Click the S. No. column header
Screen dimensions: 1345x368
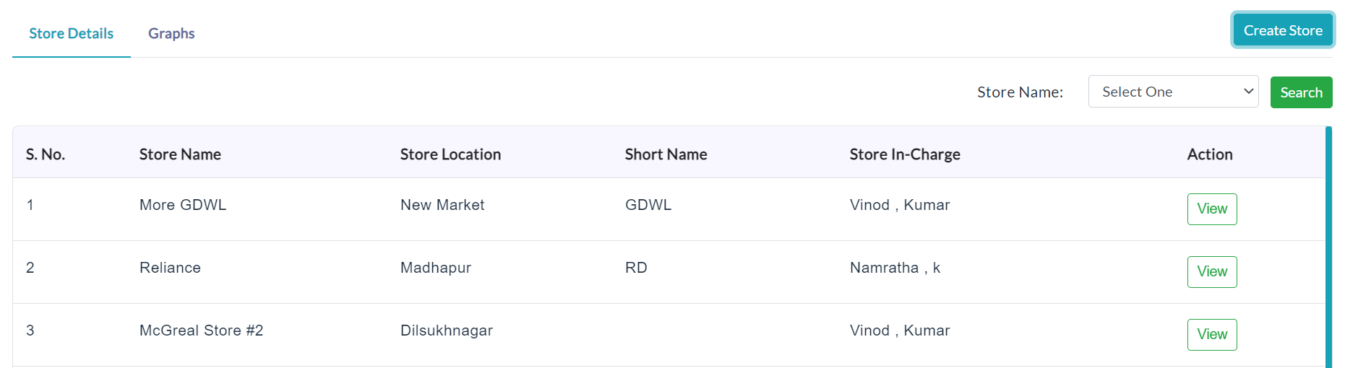(46, 154)
